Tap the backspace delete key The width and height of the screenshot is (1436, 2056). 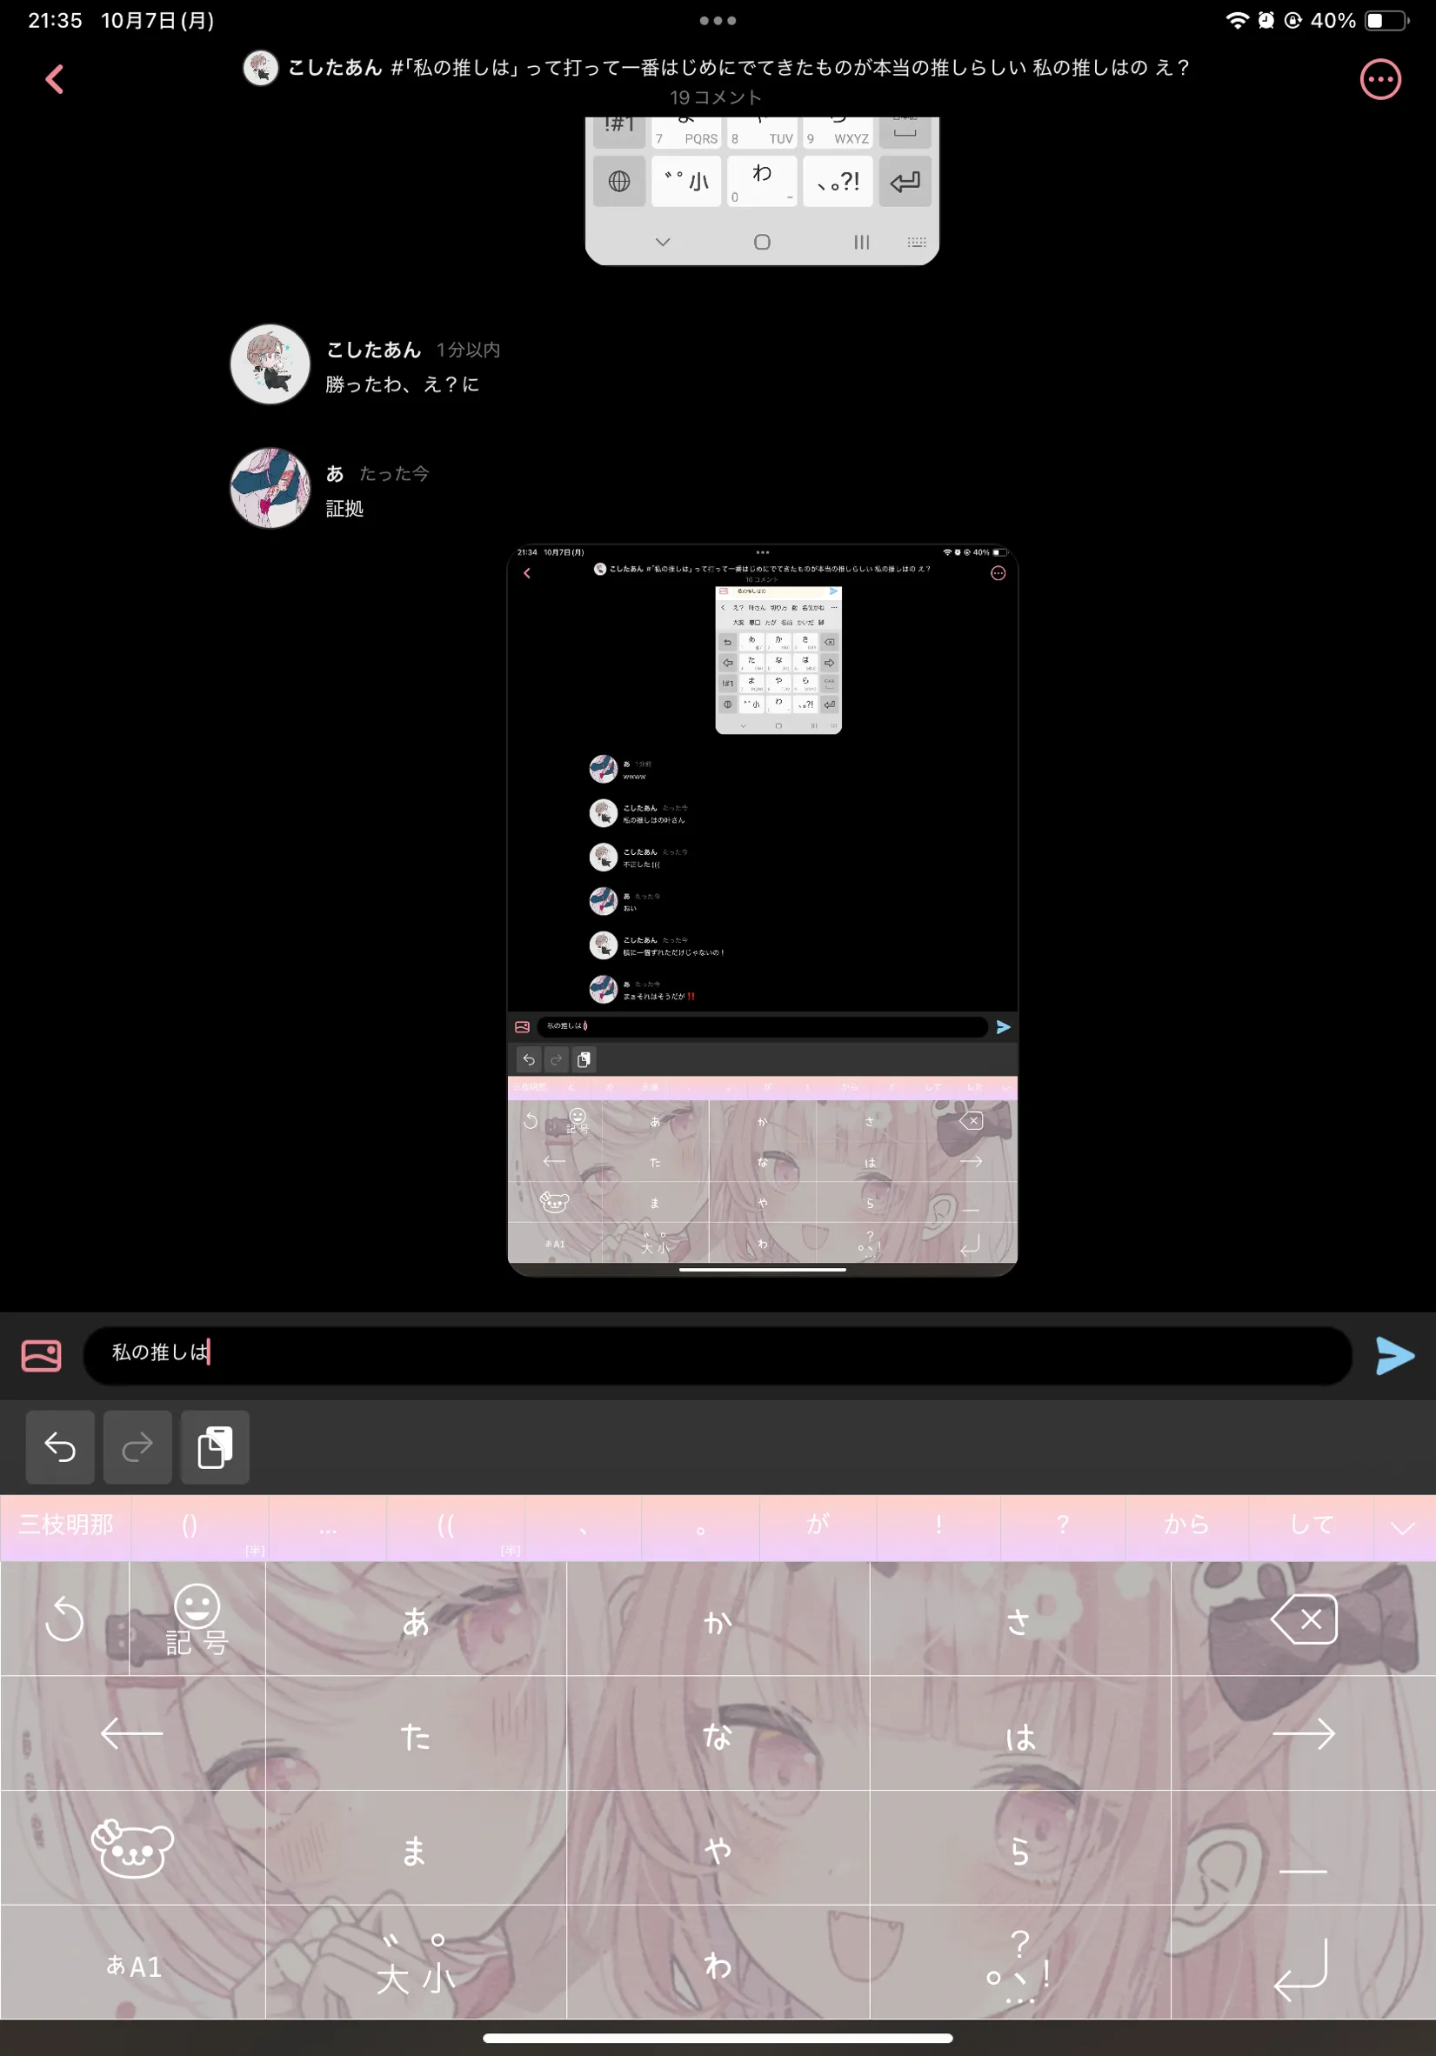click(1304, 1619)
